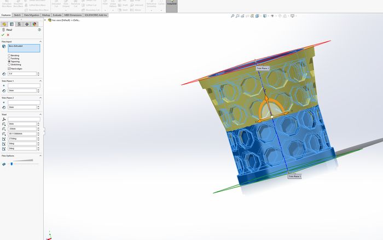Switch to the SOLIDWORKS Add-Ins tab
This screenshot has height=240, width=383.
[96, 15]
